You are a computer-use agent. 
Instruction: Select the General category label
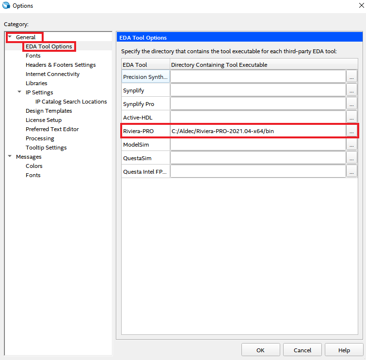point(26,37)
